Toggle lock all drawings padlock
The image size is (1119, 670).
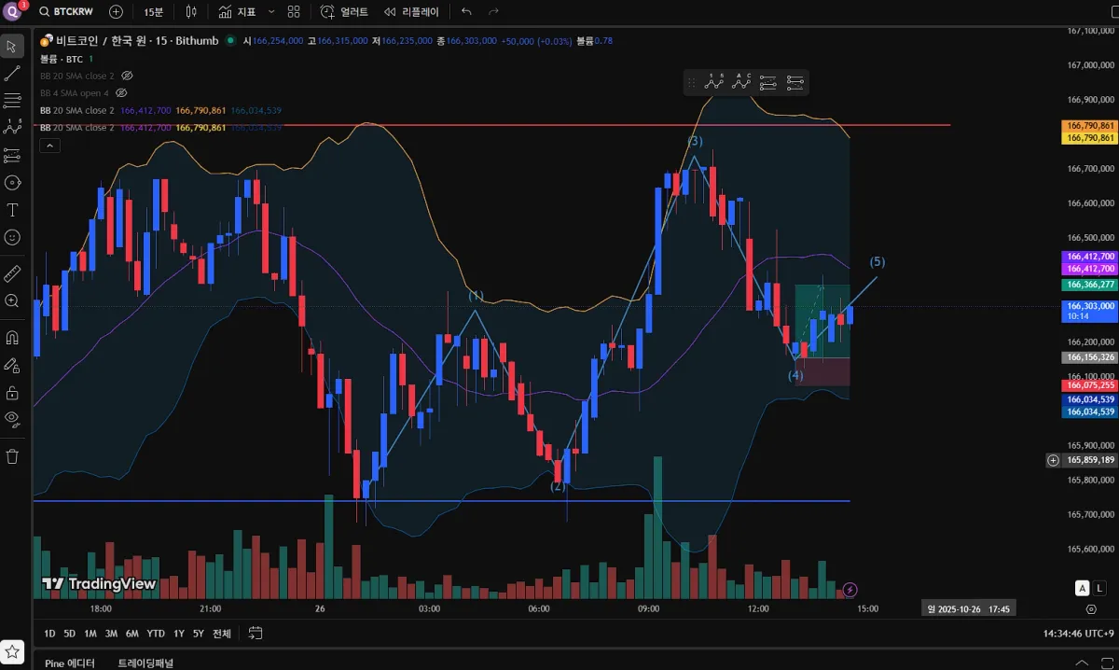13,392
